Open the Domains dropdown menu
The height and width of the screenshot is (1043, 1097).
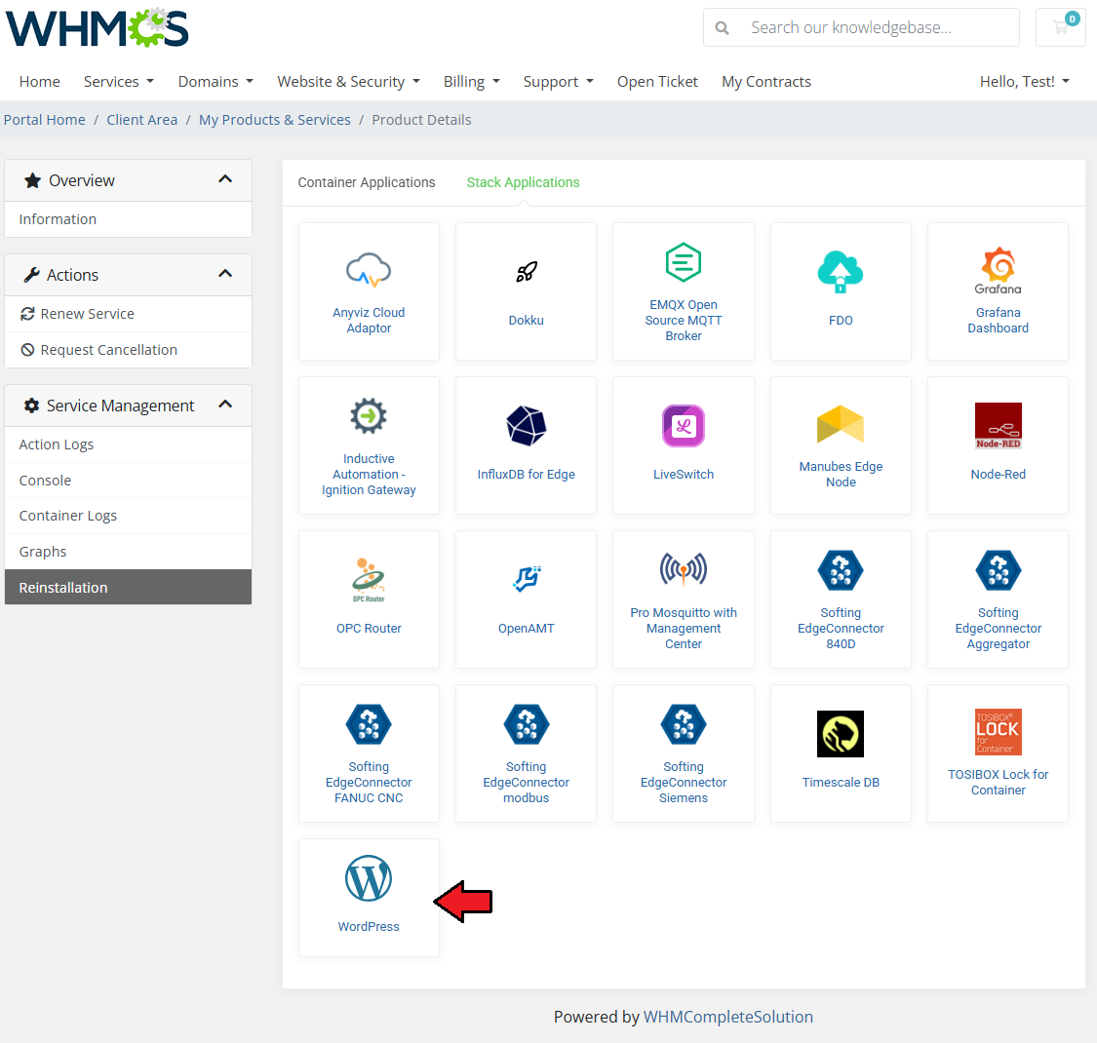tap(215, 82)
